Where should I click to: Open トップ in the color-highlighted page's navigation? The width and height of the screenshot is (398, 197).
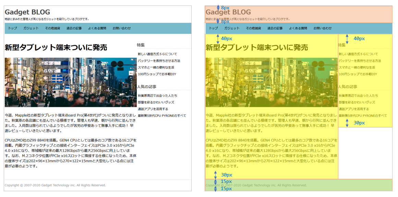click(x=214, y=28)
